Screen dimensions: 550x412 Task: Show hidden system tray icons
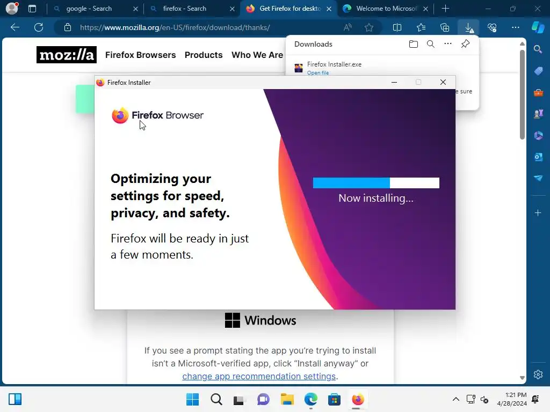pos(455,399)
